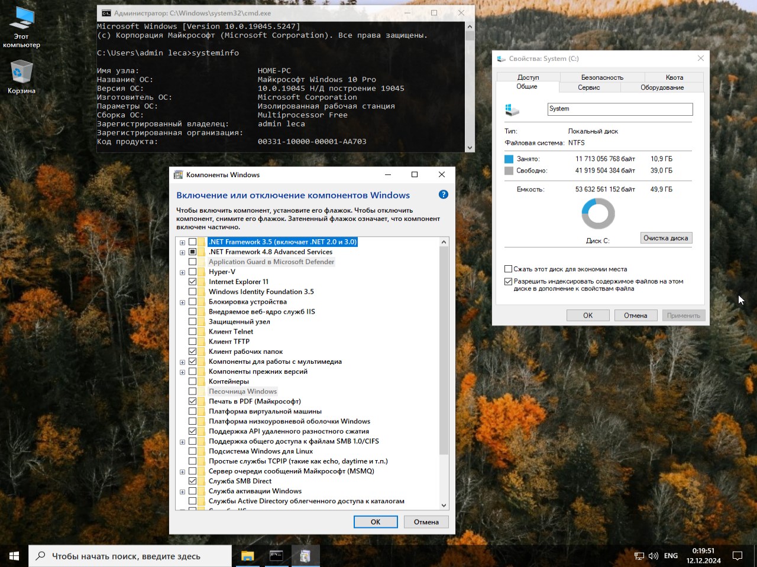Click scroll-up arrow in cmd window
The image size is (757, 567).
tap(470, 27)
